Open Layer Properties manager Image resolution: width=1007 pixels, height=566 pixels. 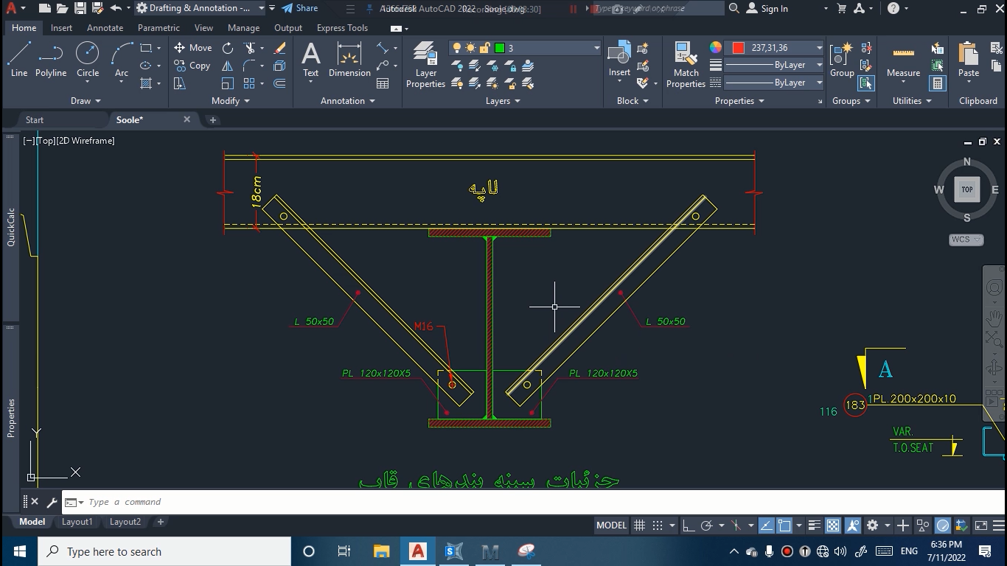[425, 65]
